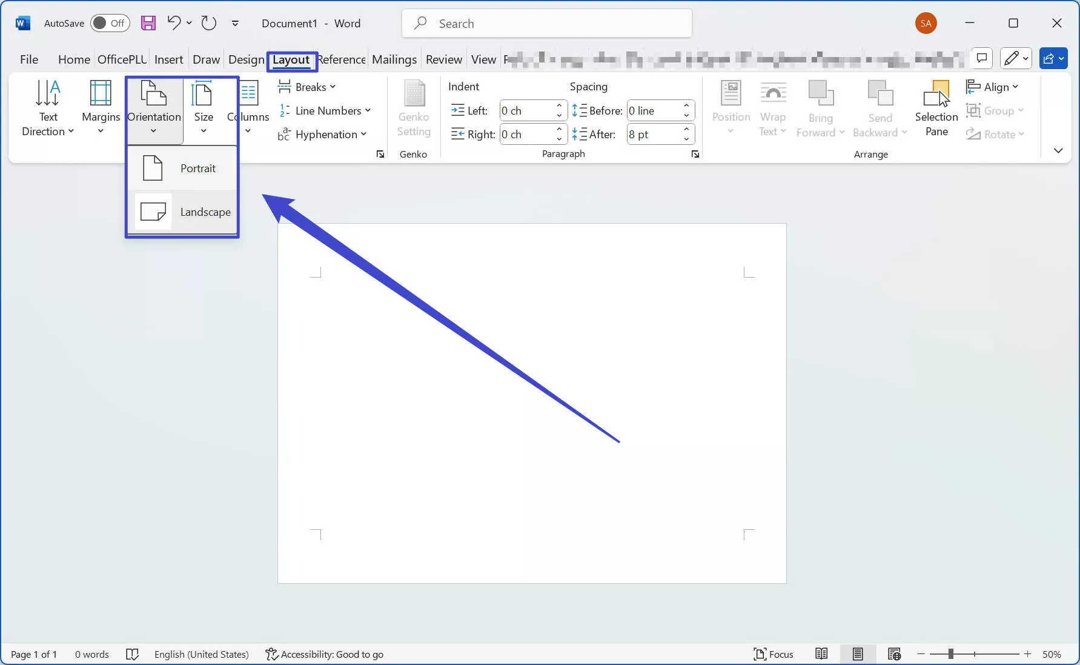1080x665 pixels.
Task: Open Web Layout view in status bar
Action: [x=894, y=653]
